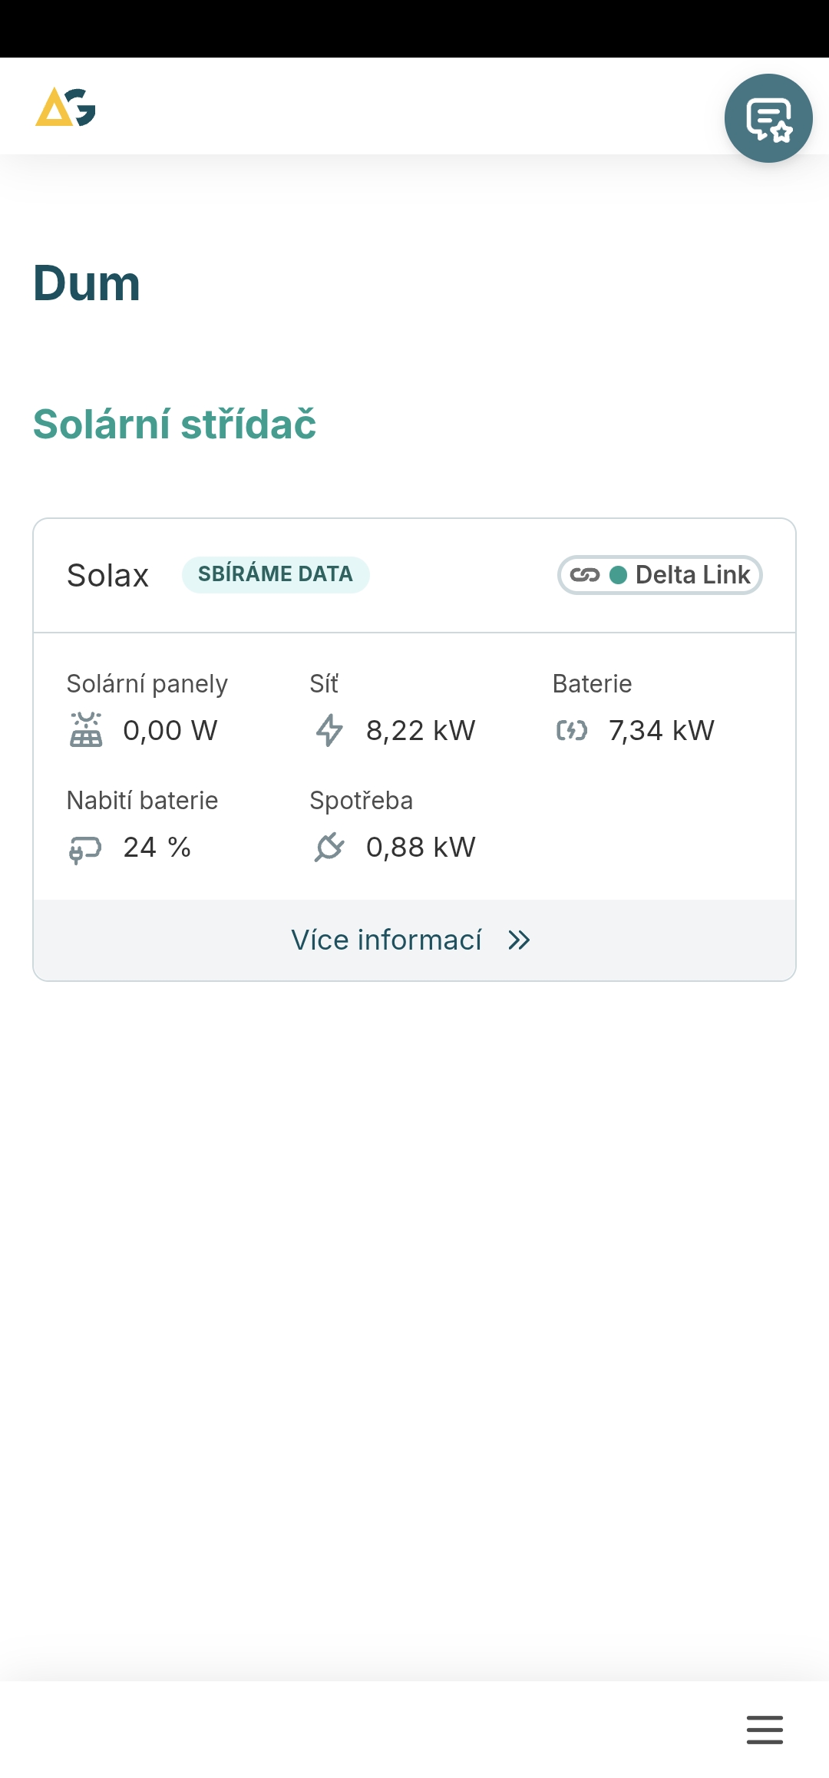829x1778 pixels.
Task: Open the Delta Link connection badge
Action: [x=660, y=575]
